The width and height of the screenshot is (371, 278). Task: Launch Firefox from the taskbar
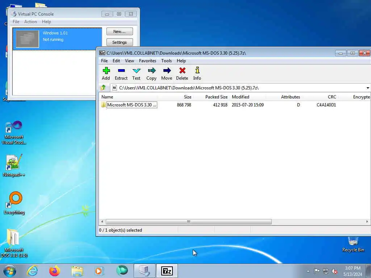[54, 271]
